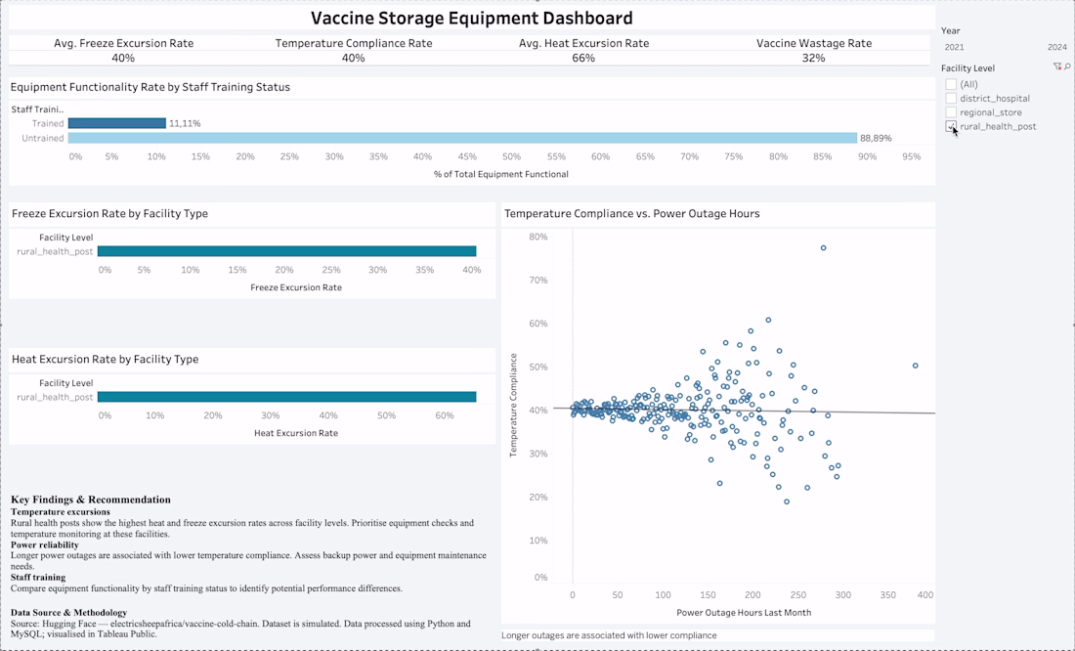The image size is (1075, 651).
Task: Click the 66% heat excursion KPI value
Action: (x=584, y=59)
